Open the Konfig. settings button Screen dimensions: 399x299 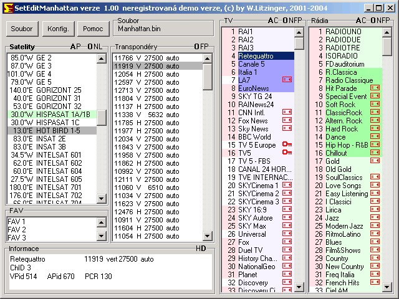tap(58, 29)
